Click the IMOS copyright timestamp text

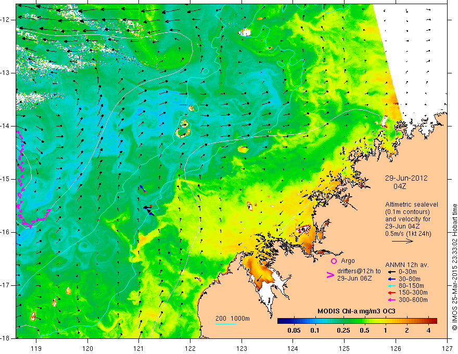454,268
